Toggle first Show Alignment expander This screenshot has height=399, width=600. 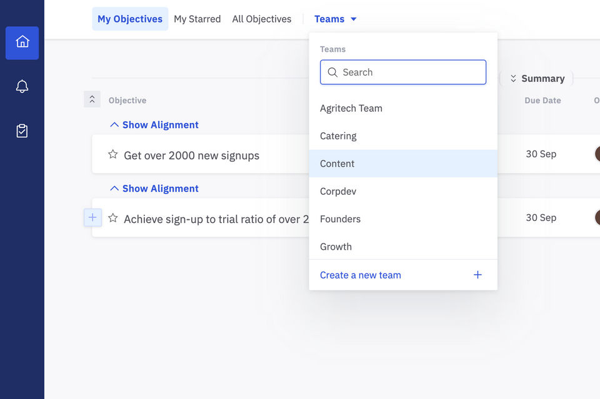click(154, 125)
